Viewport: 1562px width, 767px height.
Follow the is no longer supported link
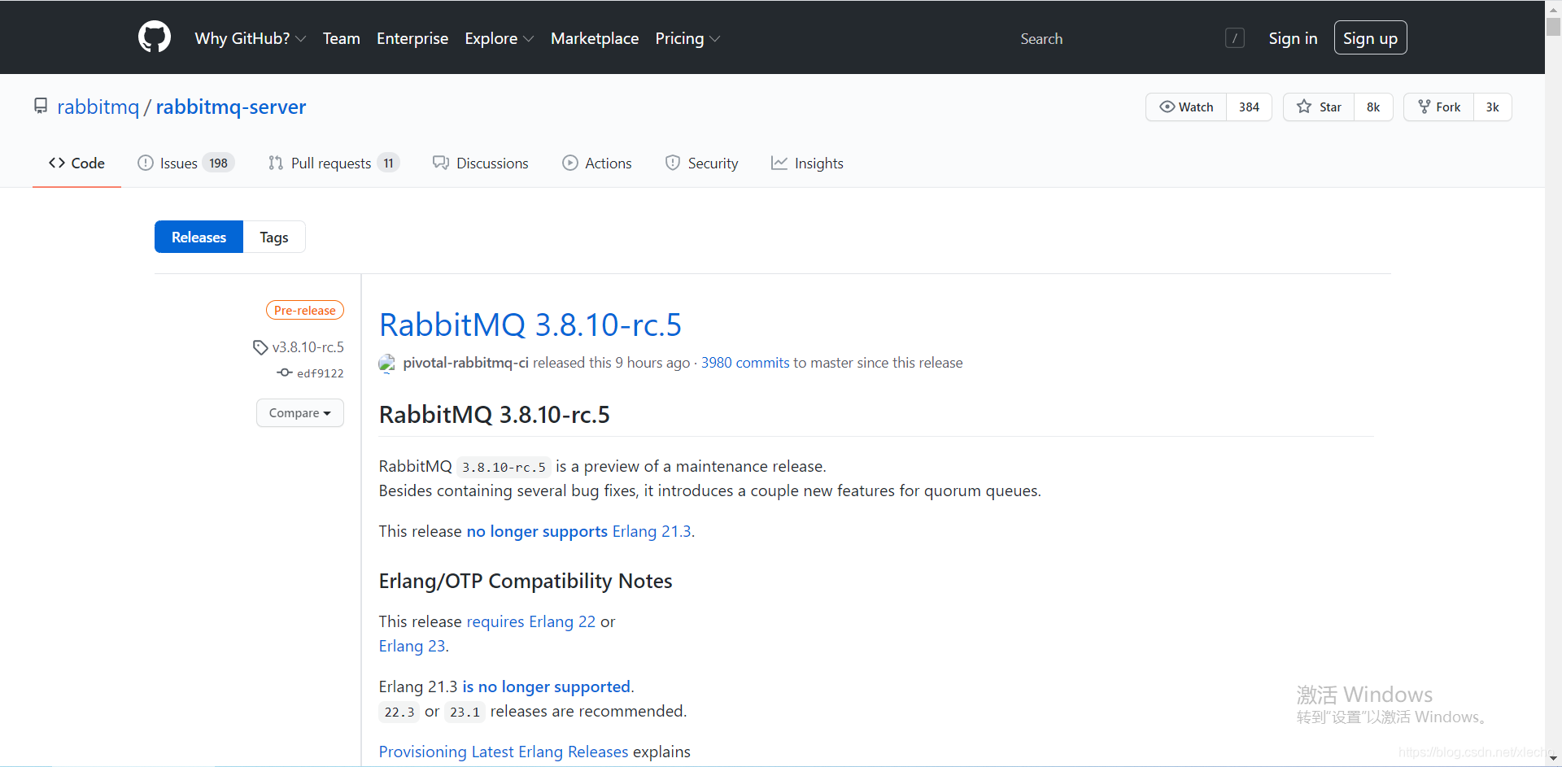(547, 686)
